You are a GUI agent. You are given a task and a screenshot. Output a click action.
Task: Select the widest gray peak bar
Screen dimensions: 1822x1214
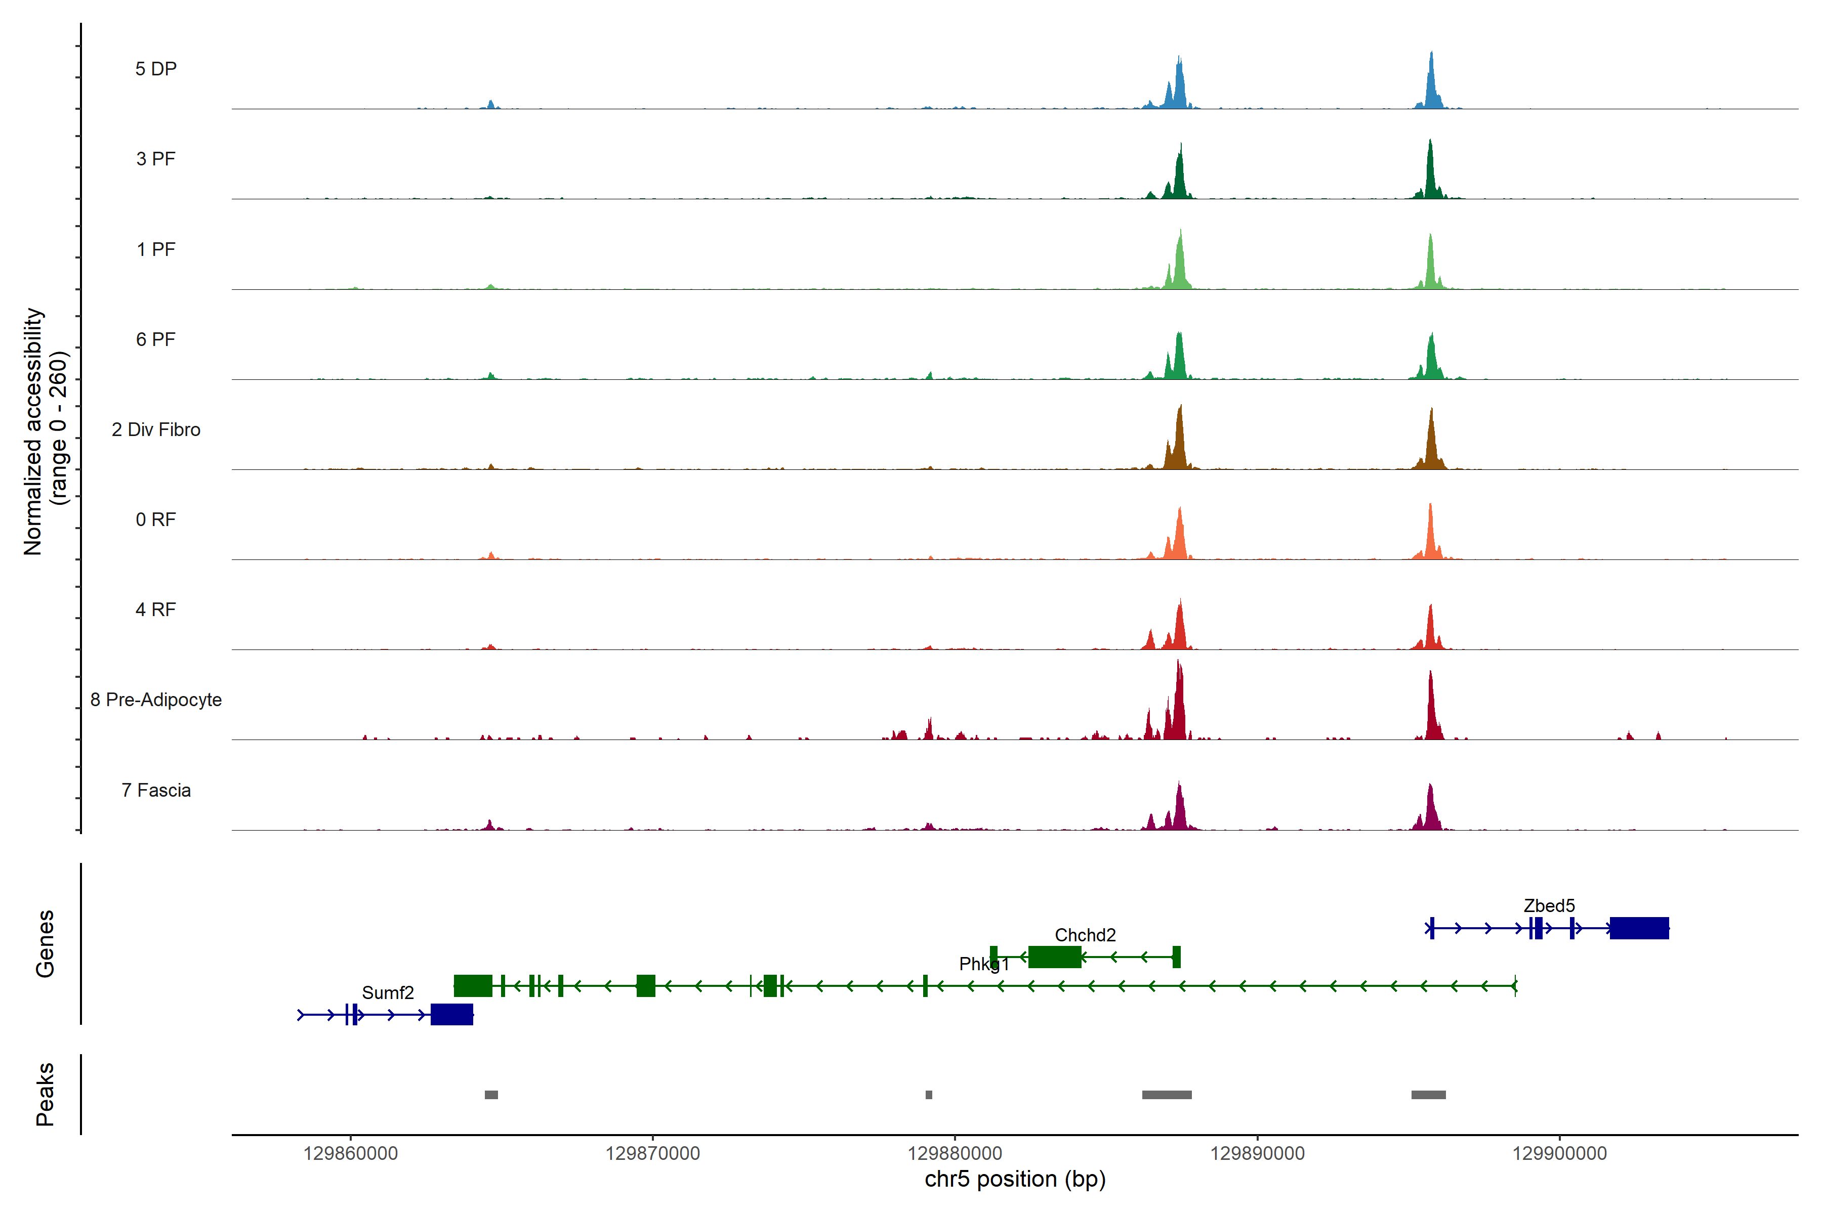[x=1167, y=1095]
